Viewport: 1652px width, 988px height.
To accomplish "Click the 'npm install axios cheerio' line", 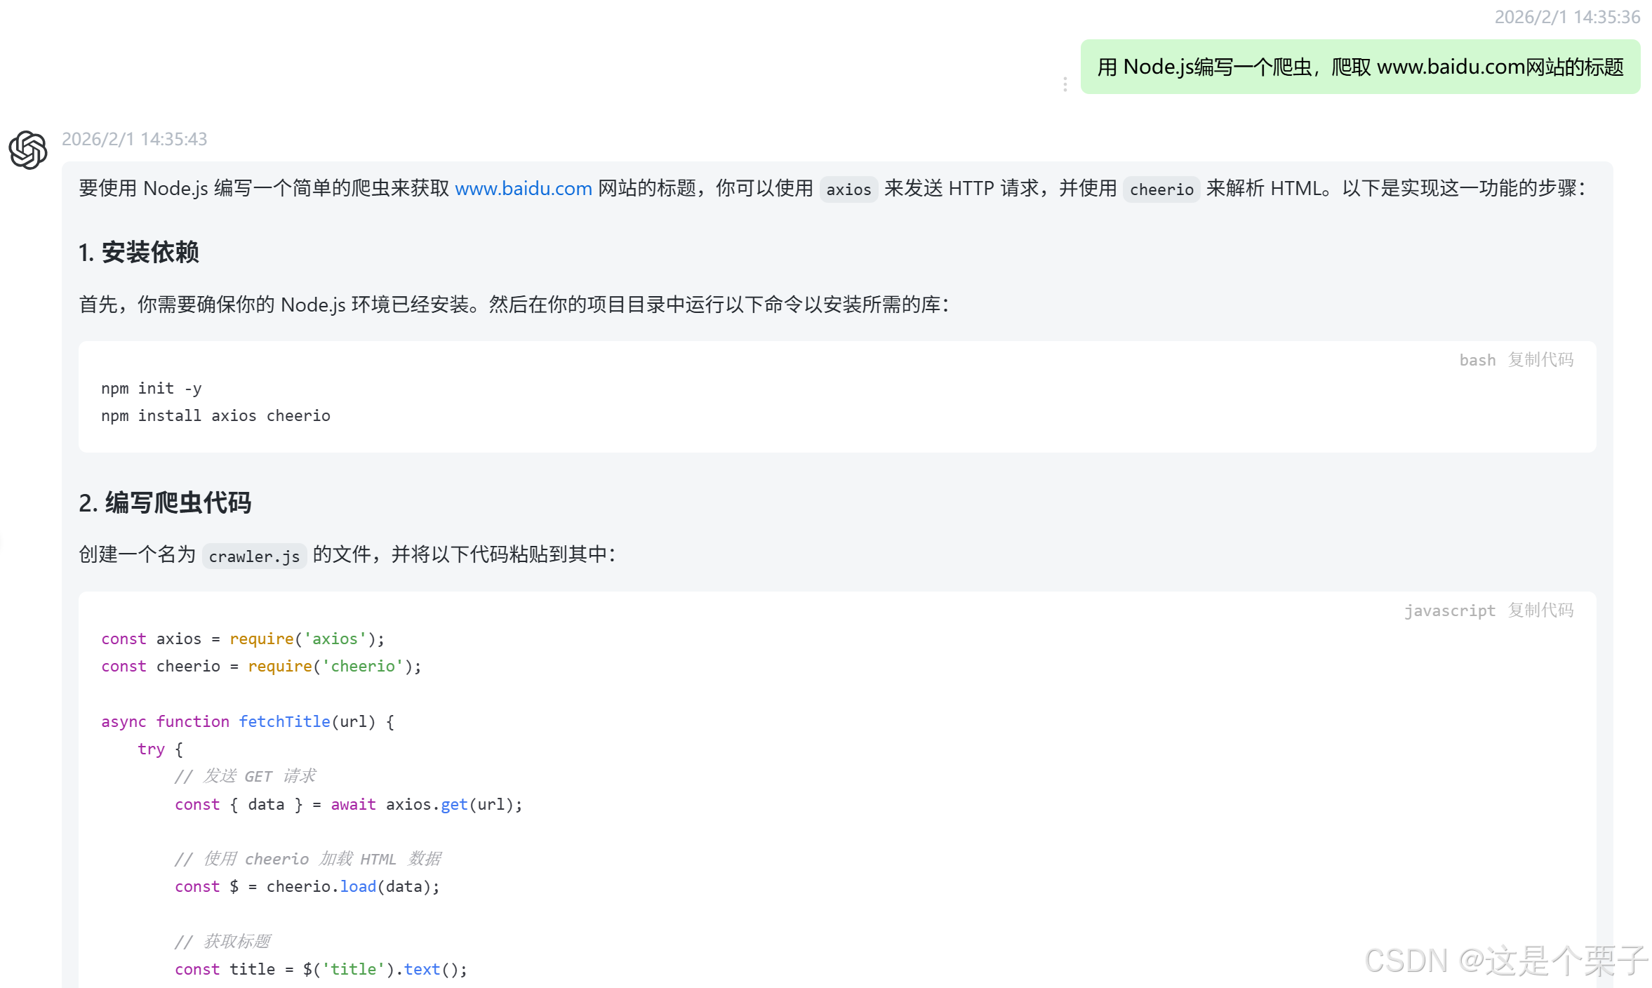I will 215,415.
